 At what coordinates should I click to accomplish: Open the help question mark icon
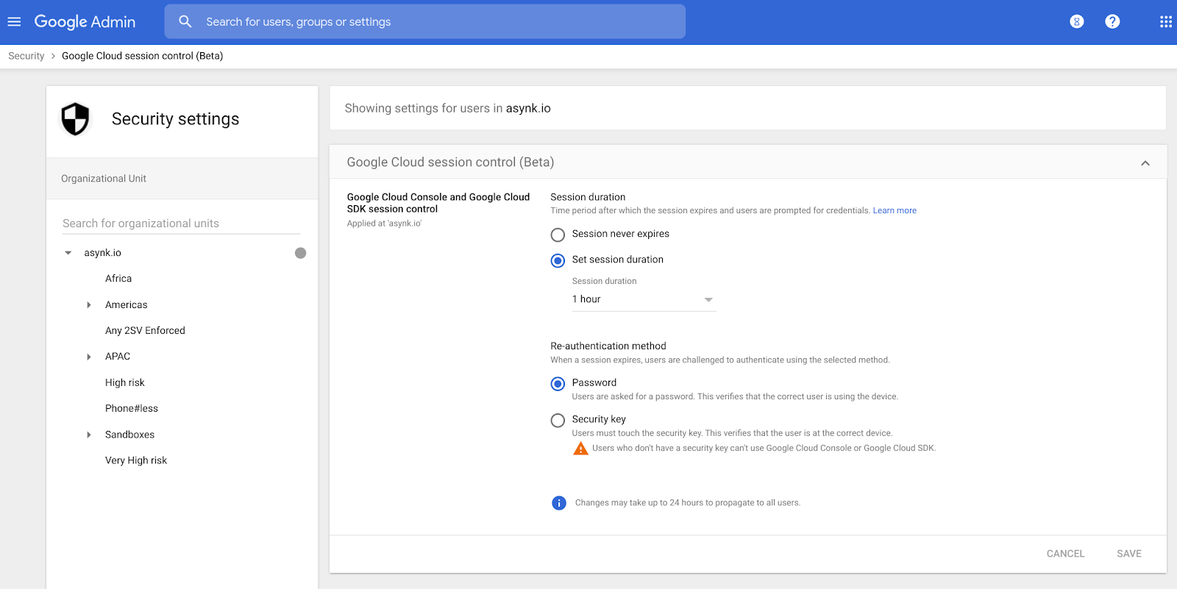[x=1112, y=22]
